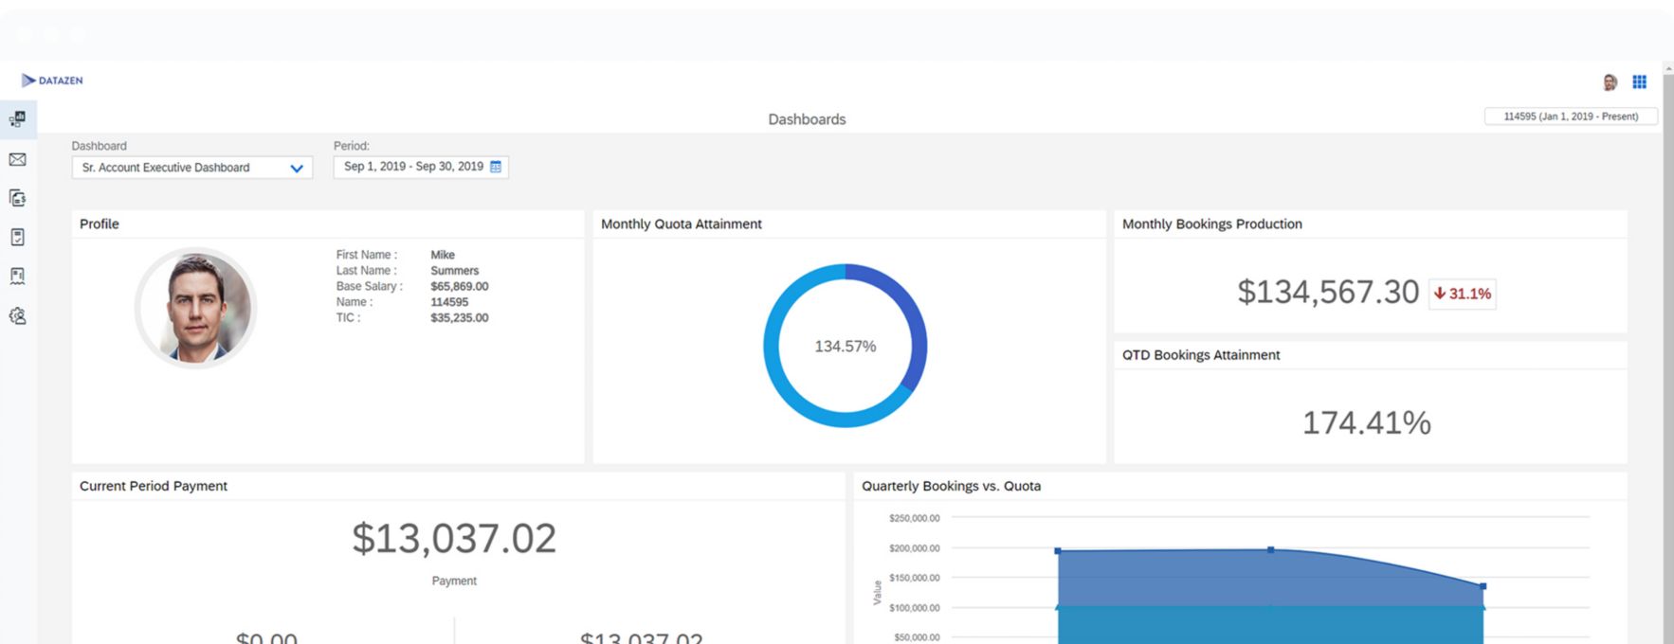Click the dollar documents icon in sidebar

pyautogui.click(x=17, y=198)
